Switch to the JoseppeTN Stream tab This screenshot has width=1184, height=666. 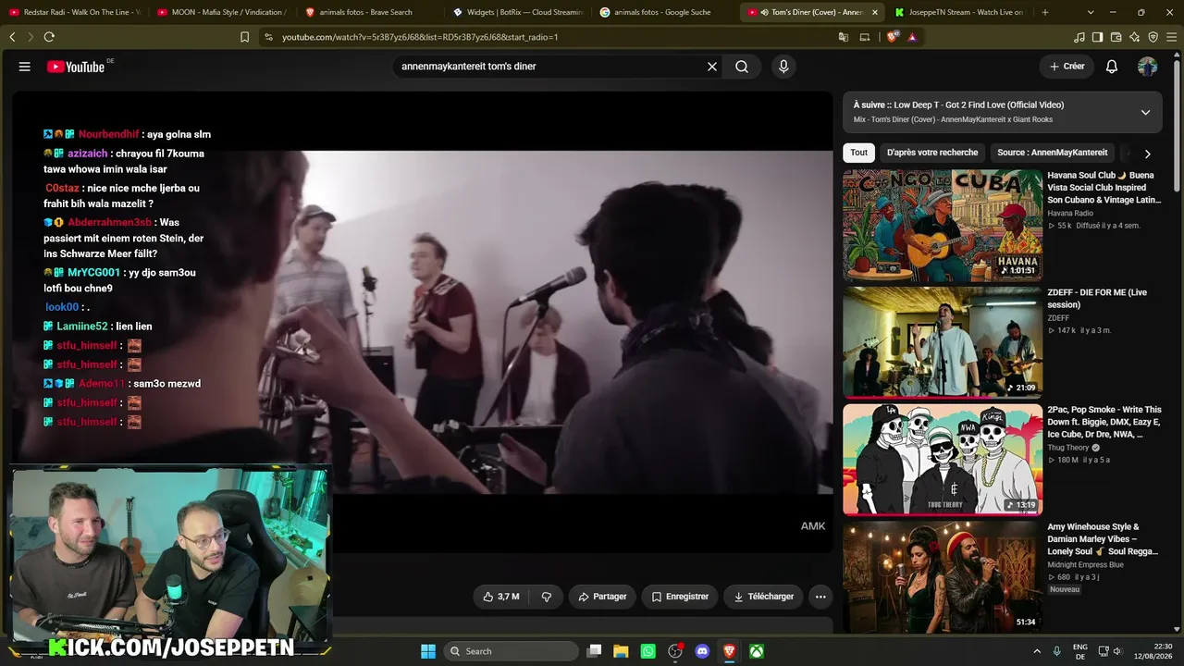958,12
